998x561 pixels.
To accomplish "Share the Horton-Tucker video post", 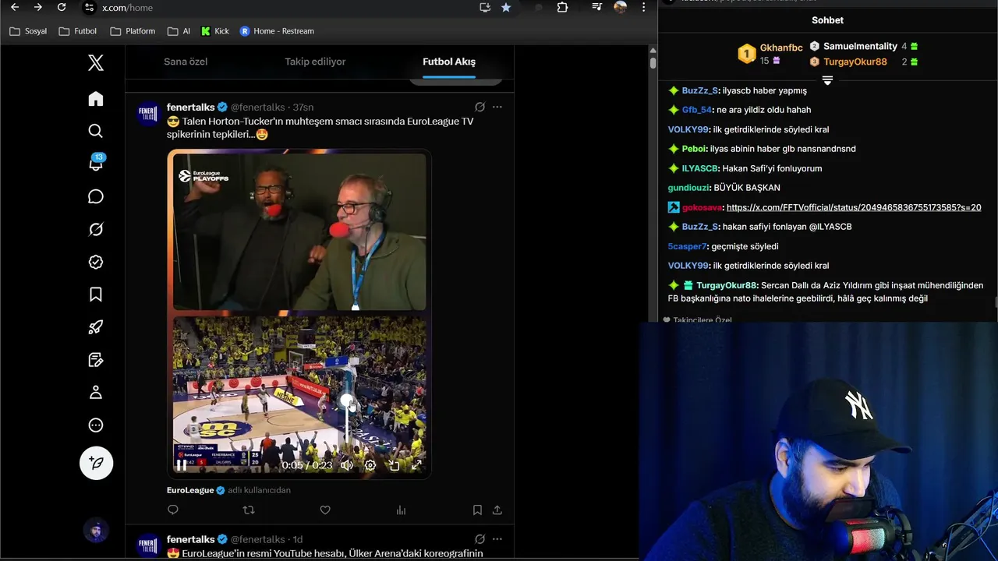I will click(x=497, y=510).
